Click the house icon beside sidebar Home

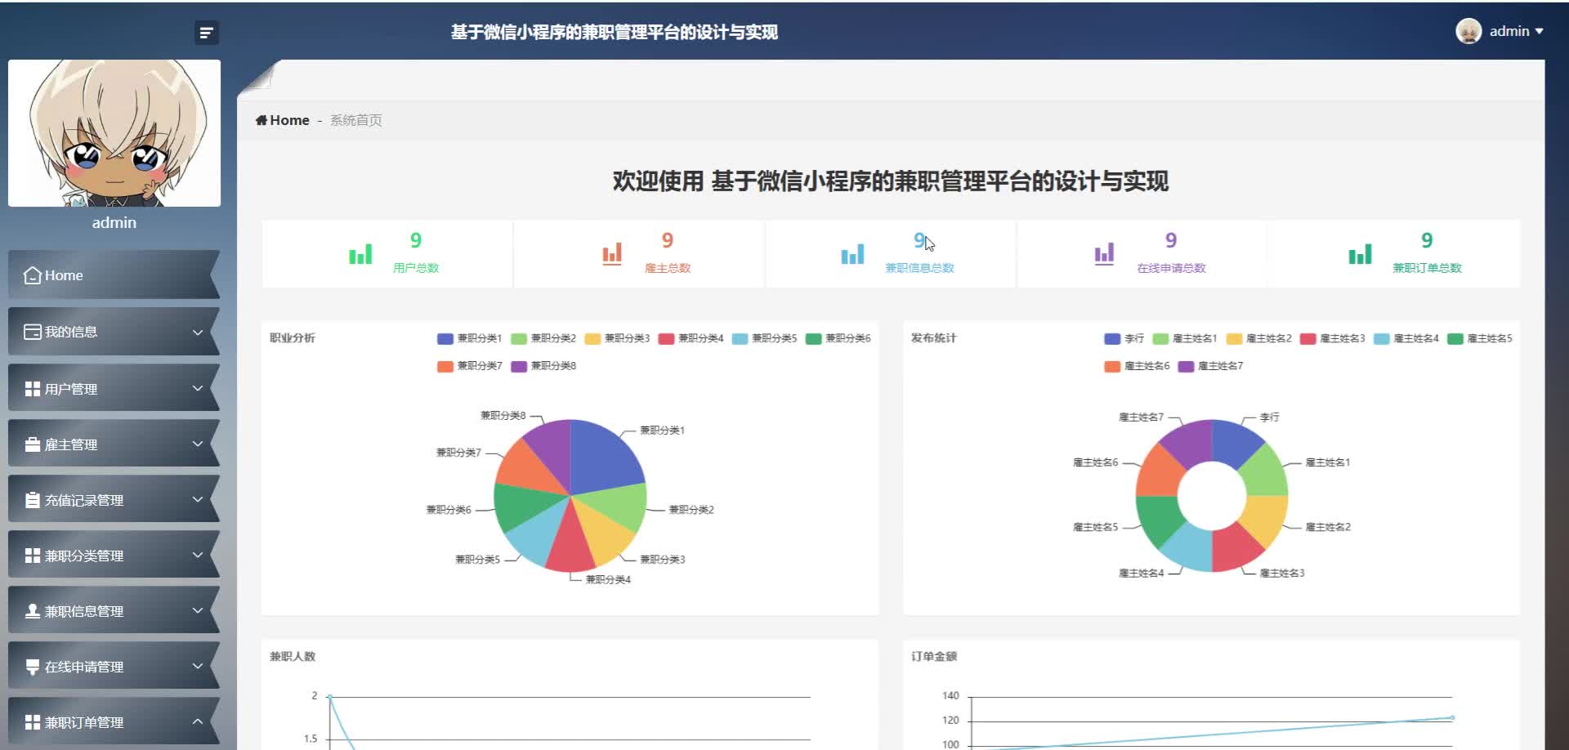[33, 275]
